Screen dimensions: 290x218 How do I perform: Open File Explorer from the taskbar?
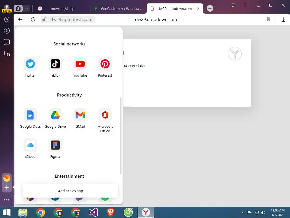(23, 212)
